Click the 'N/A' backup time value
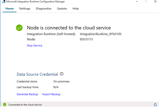Image resolution: width=159 pixels, height=107 pixels. (56, 87)
